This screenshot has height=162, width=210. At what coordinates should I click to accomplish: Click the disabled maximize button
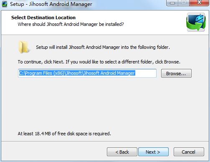[x=184, y=3]
